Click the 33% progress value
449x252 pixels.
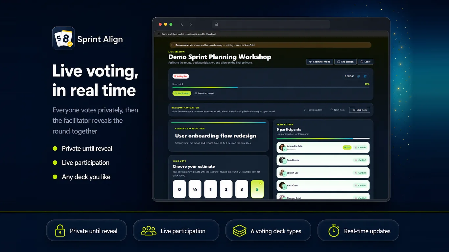coord(367,84)
